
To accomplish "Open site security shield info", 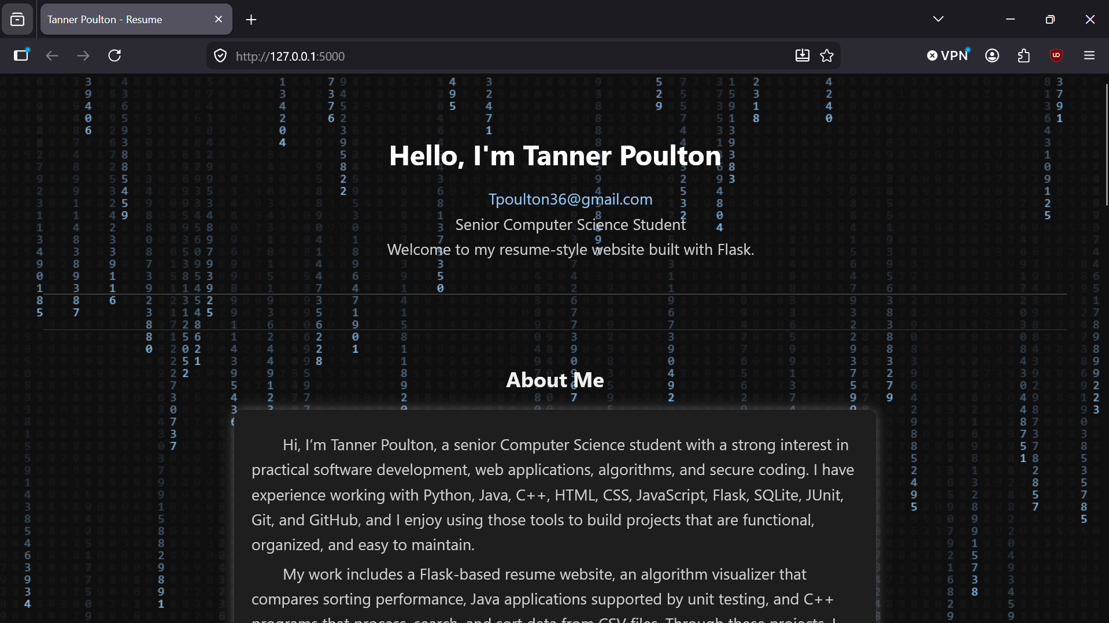I will pos(220,56).
